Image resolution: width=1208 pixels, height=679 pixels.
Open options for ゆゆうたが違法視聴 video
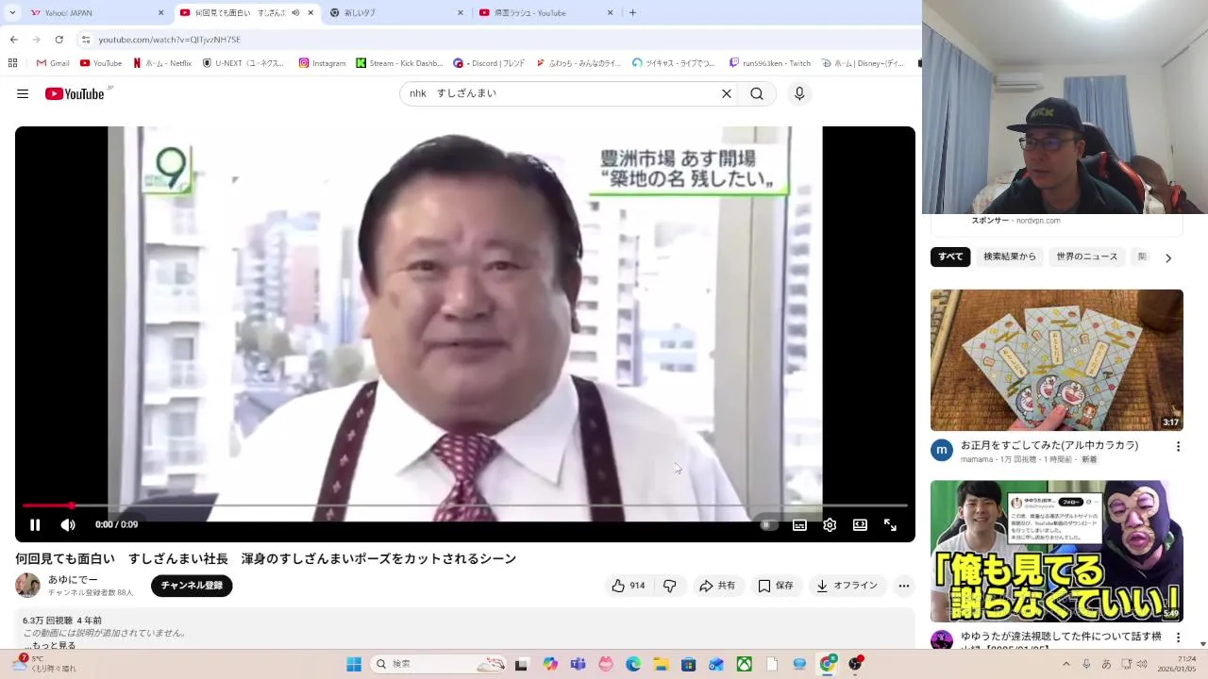[x=1178, y=638]
